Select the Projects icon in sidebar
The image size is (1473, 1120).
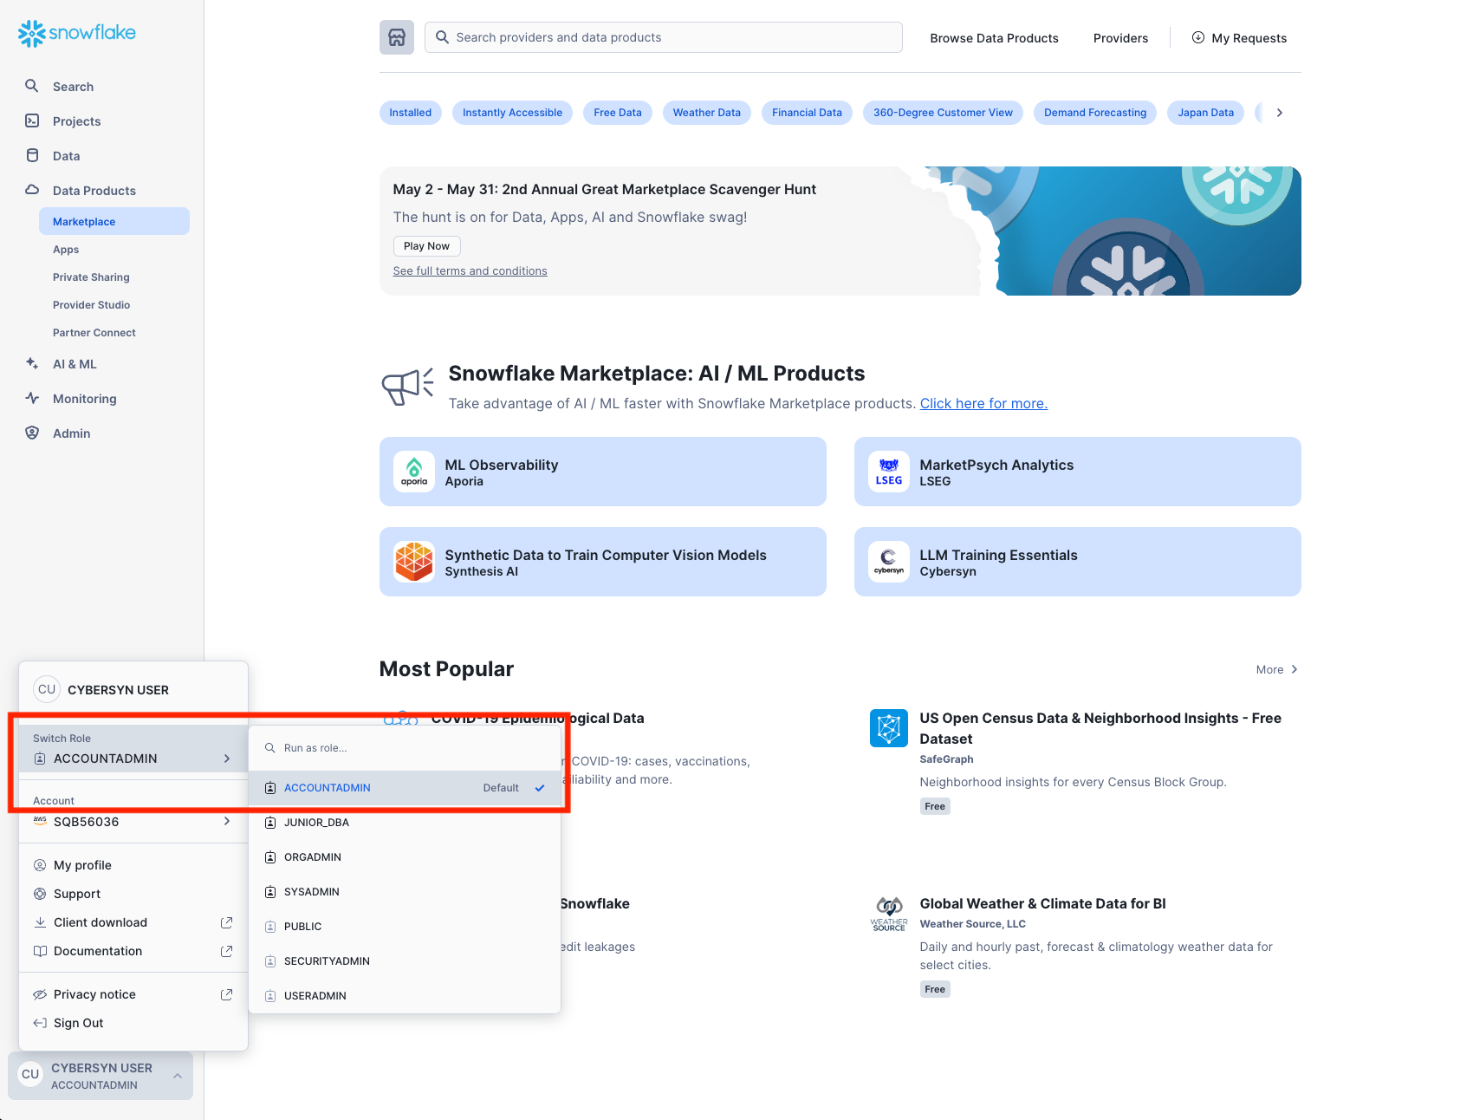[31, 120]
